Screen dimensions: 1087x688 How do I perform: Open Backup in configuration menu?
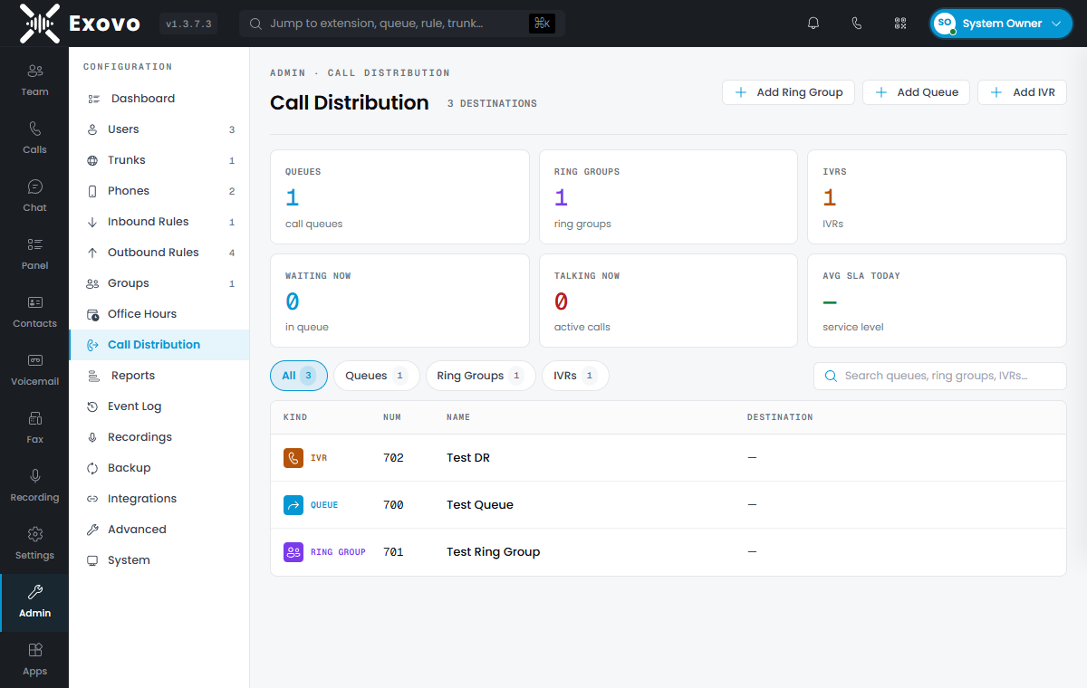click(159, 468)
